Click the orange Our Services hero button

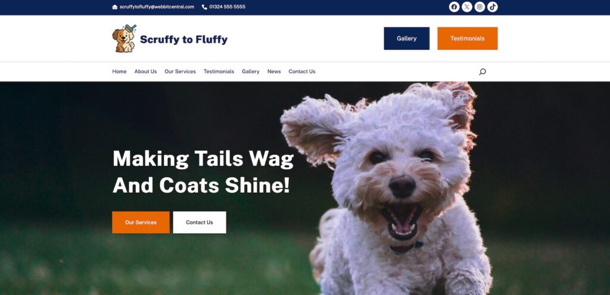point(141,222)
